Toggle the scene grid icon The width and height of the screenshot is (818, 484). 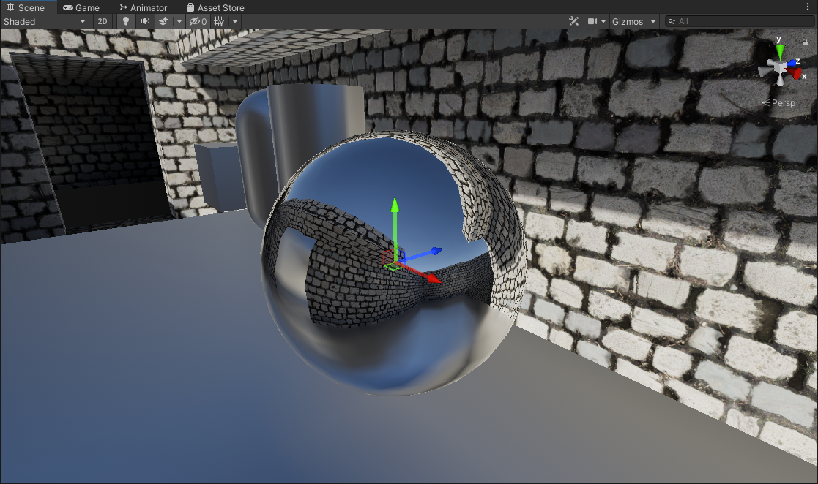click(x=218, y=21)
